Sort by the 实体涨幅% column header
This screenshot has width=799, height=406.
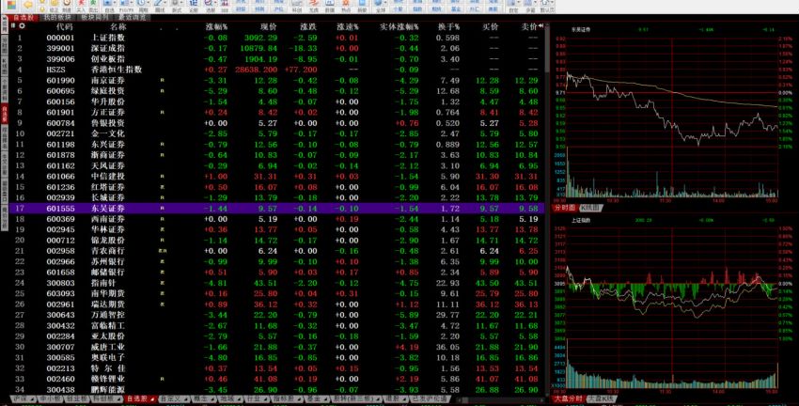pos(399,26)
